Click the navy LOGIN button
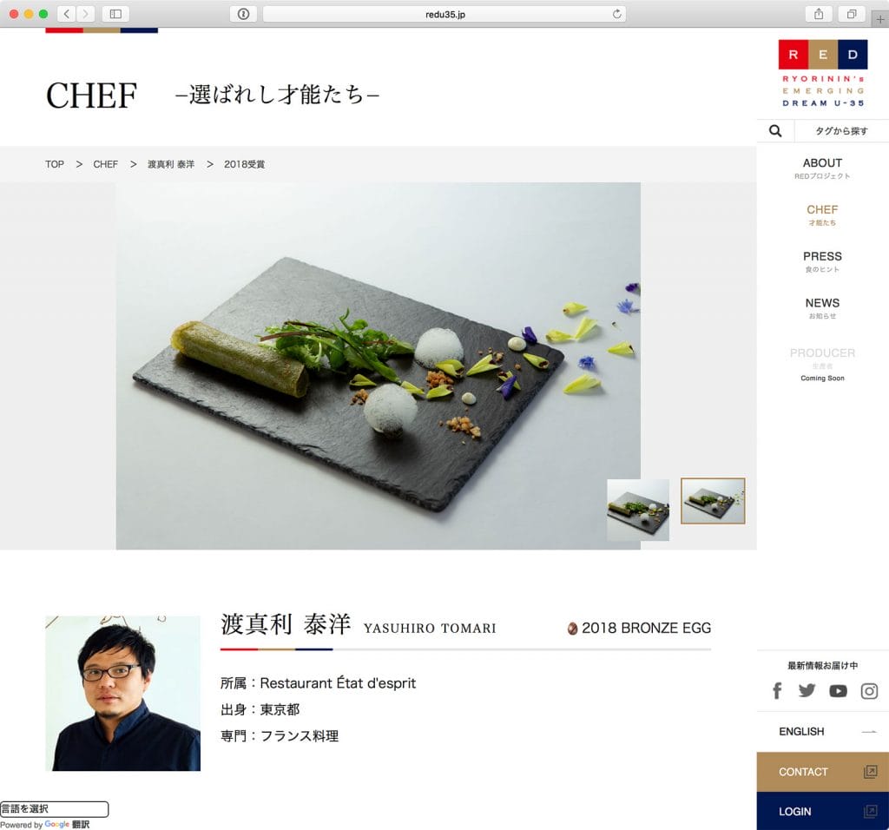 (x=823, y=811)
